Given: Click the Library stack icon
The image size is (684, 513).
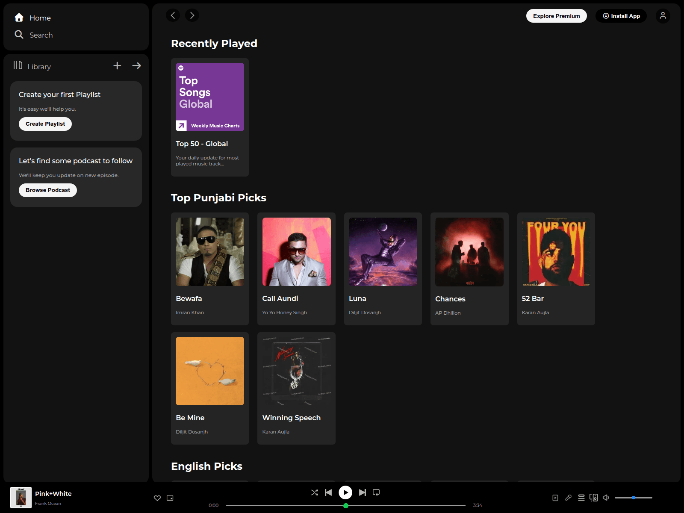Looking at the screenshot, I should (x=18, y=65).
